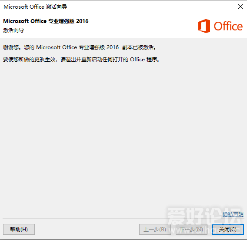The width and height of the screenshot is (247, 240).
Task: Click the 'Microsoft Office 激活向导' window title
Action: 35,7
